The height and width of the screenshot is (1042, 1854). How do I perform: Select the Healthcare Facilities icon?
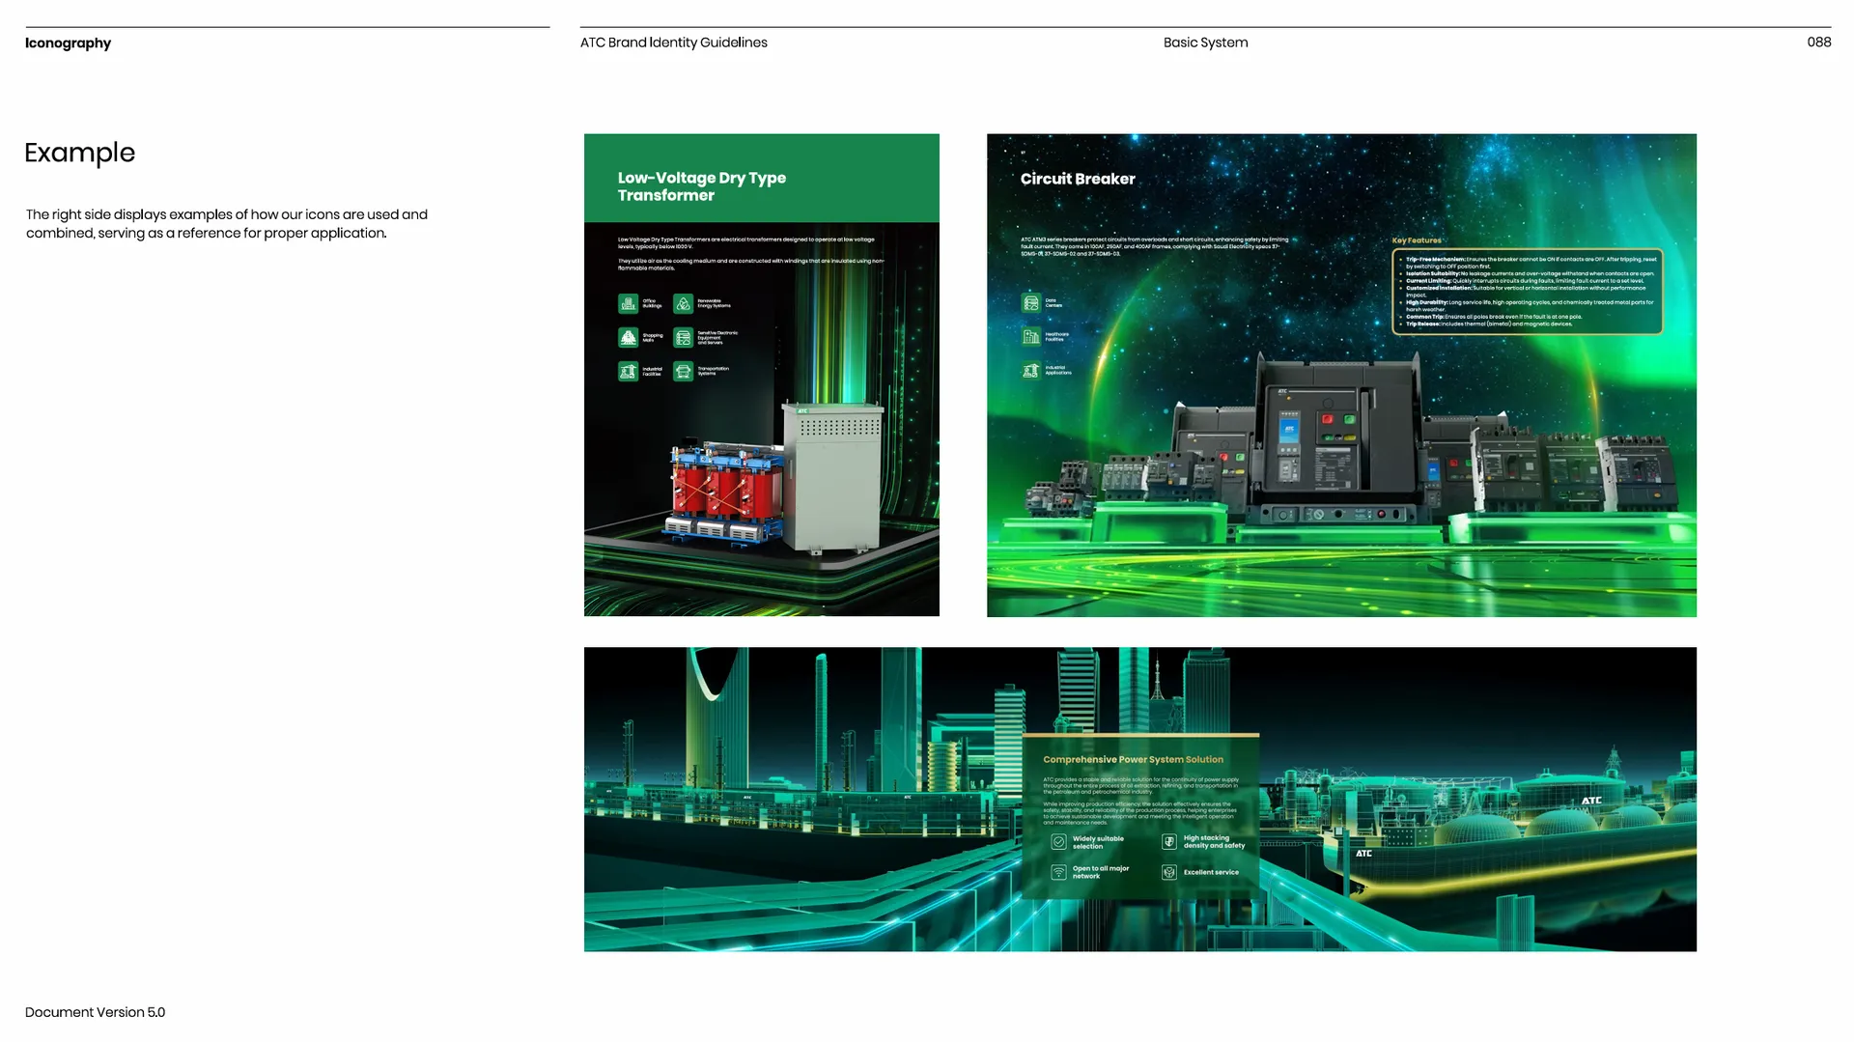pos(1031,337)
